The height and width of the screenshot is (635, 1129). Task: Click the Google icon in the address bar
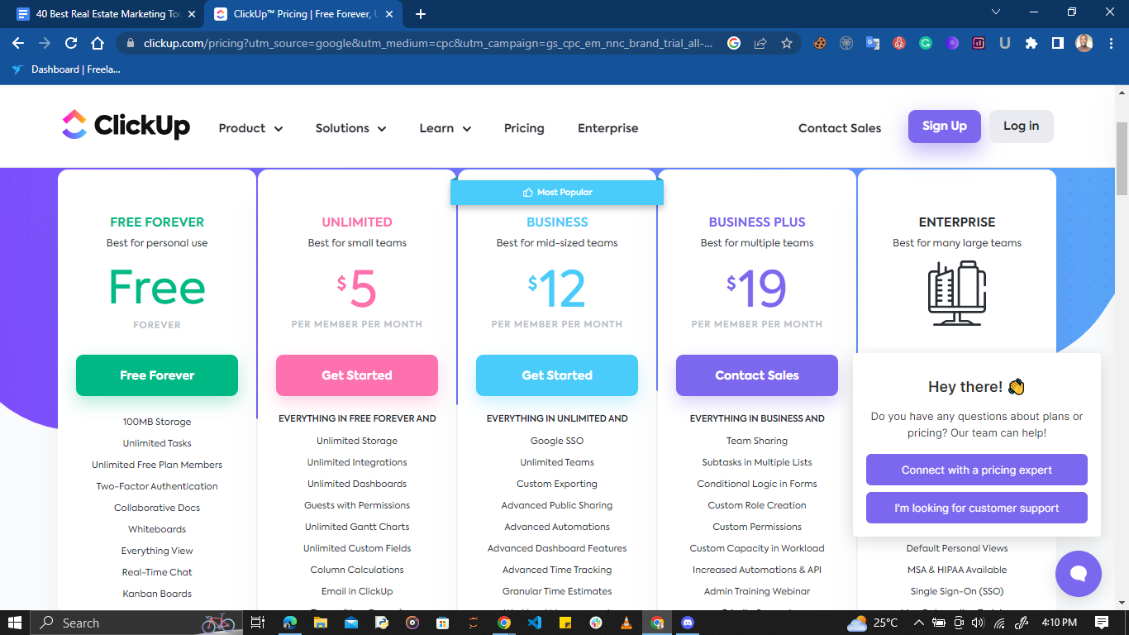coord(734,44)
